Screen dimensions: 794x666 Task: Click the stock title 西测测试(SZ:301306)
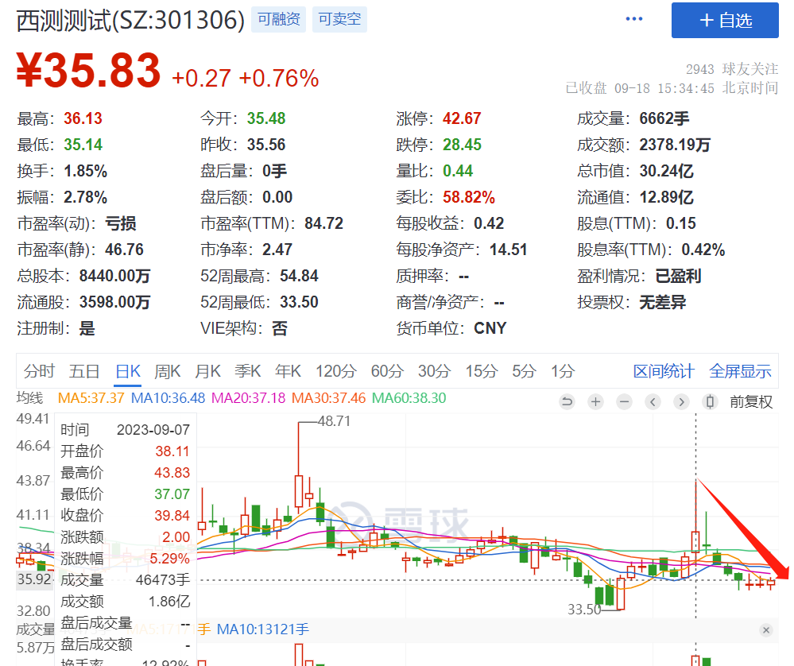pyautogui.click(x=130, y=20)
